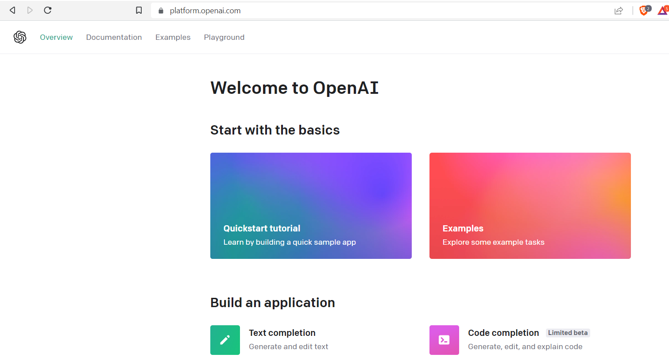The image size is (669, 358).
Task: Open Brave Shields lion icon
Action: (644, 11)
